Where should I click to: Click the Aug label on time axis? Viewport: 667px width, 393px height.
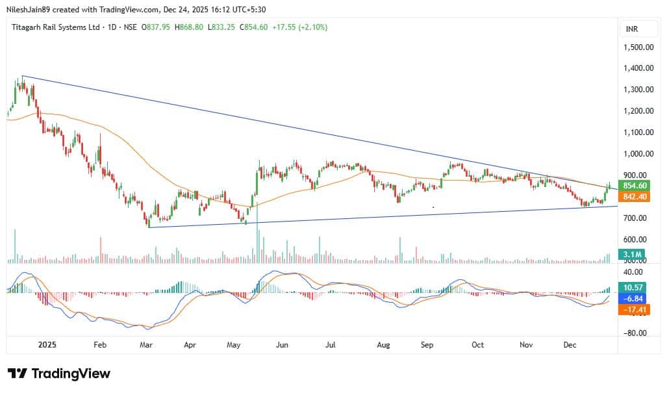pyautogui.click(x=383, y=344)
